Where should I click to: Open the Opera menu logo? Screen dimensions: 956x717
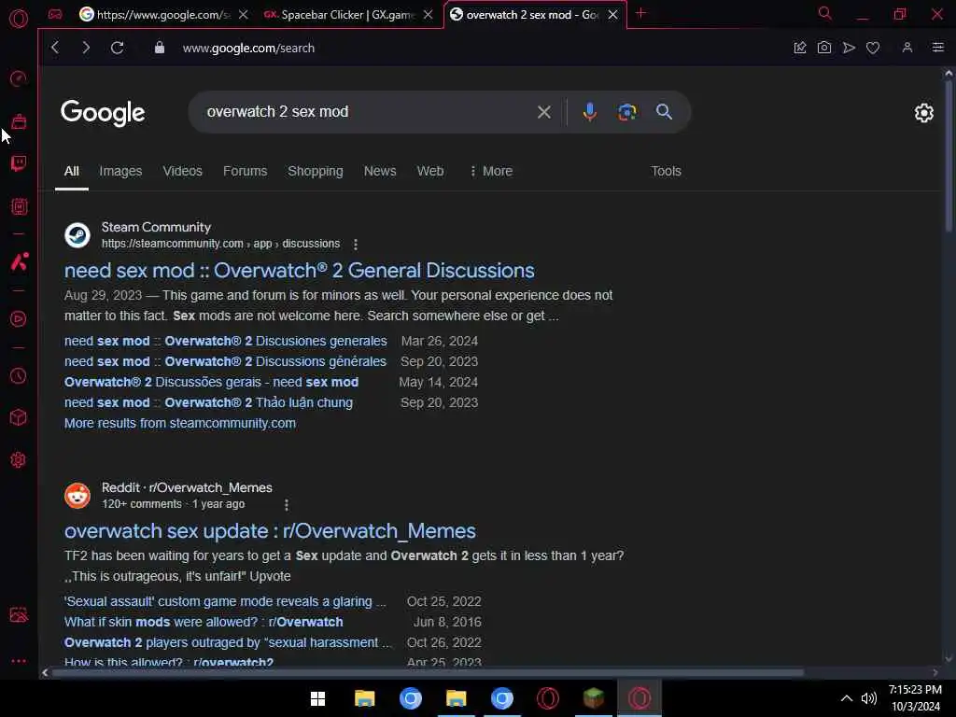coord(19,18)
